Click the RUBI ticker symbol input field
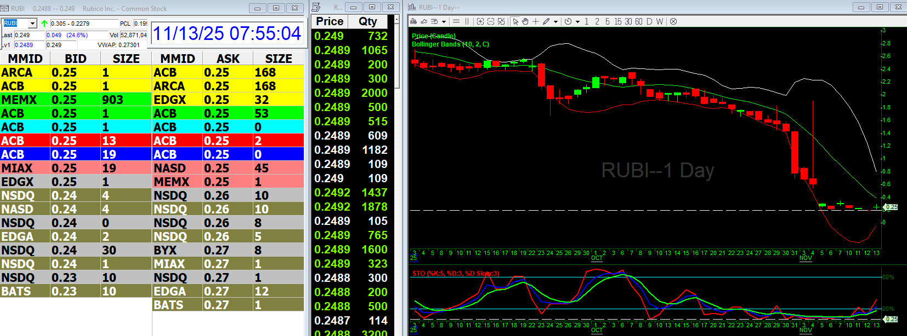The image size is (907, 336). [15, 24]
